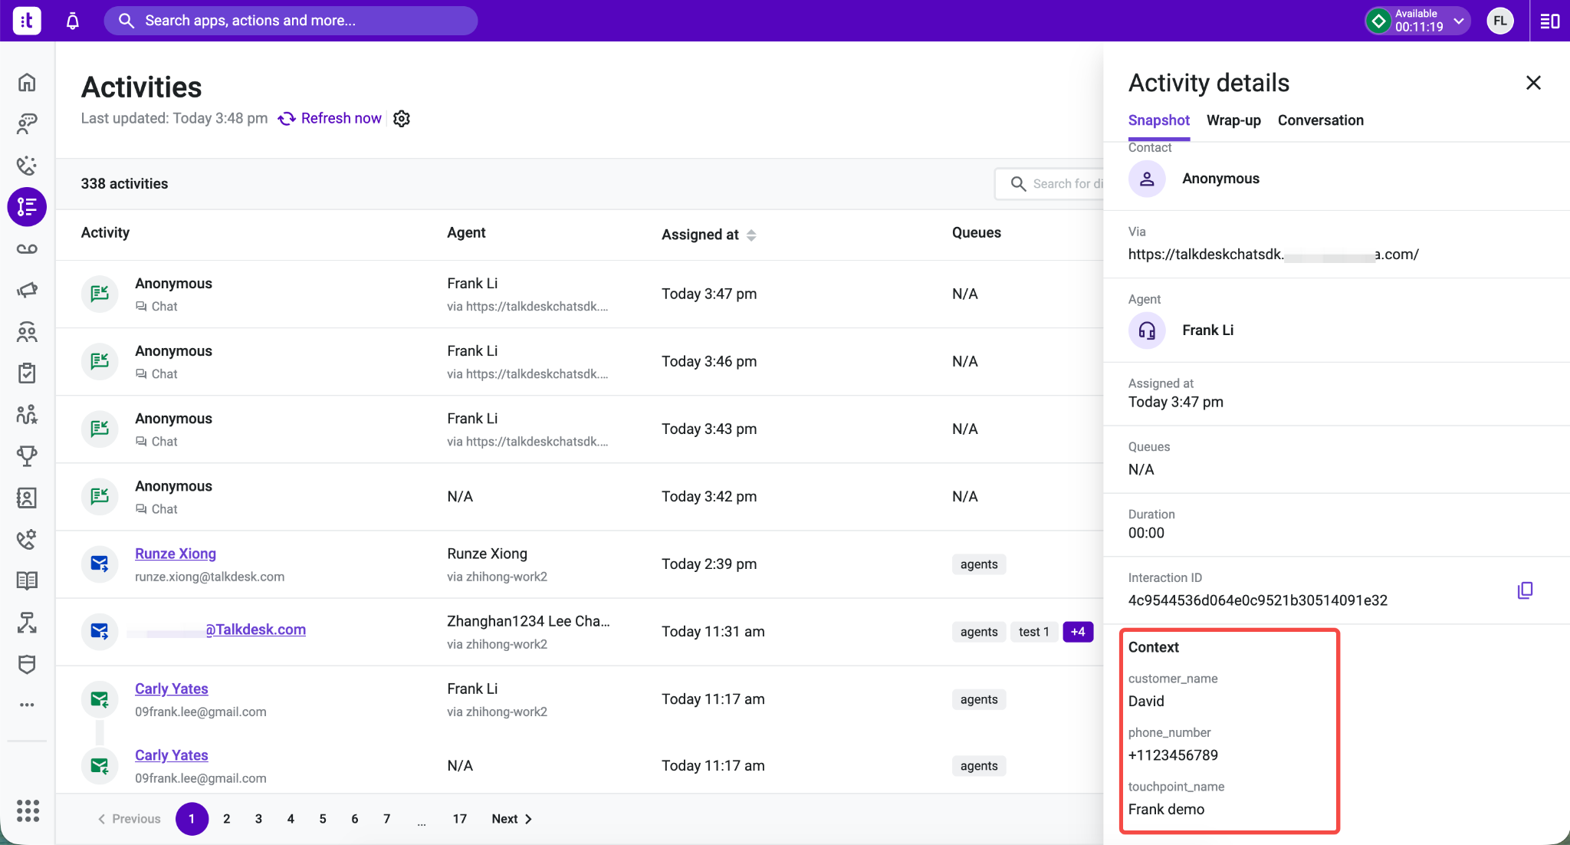1570x845 pixels.
Task: Open the campaigns megaphone icon in sidebar
Action: 27,290
